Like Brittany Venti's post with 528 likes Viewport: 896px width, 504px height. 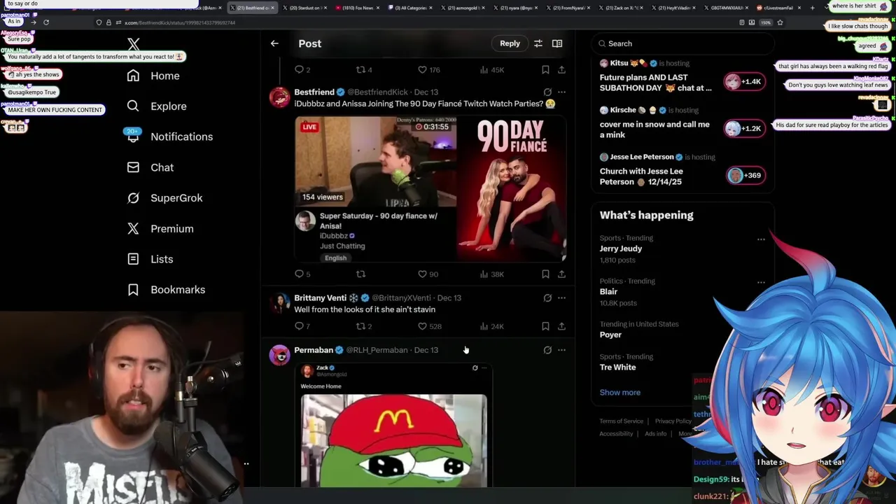tap(429, 326)
